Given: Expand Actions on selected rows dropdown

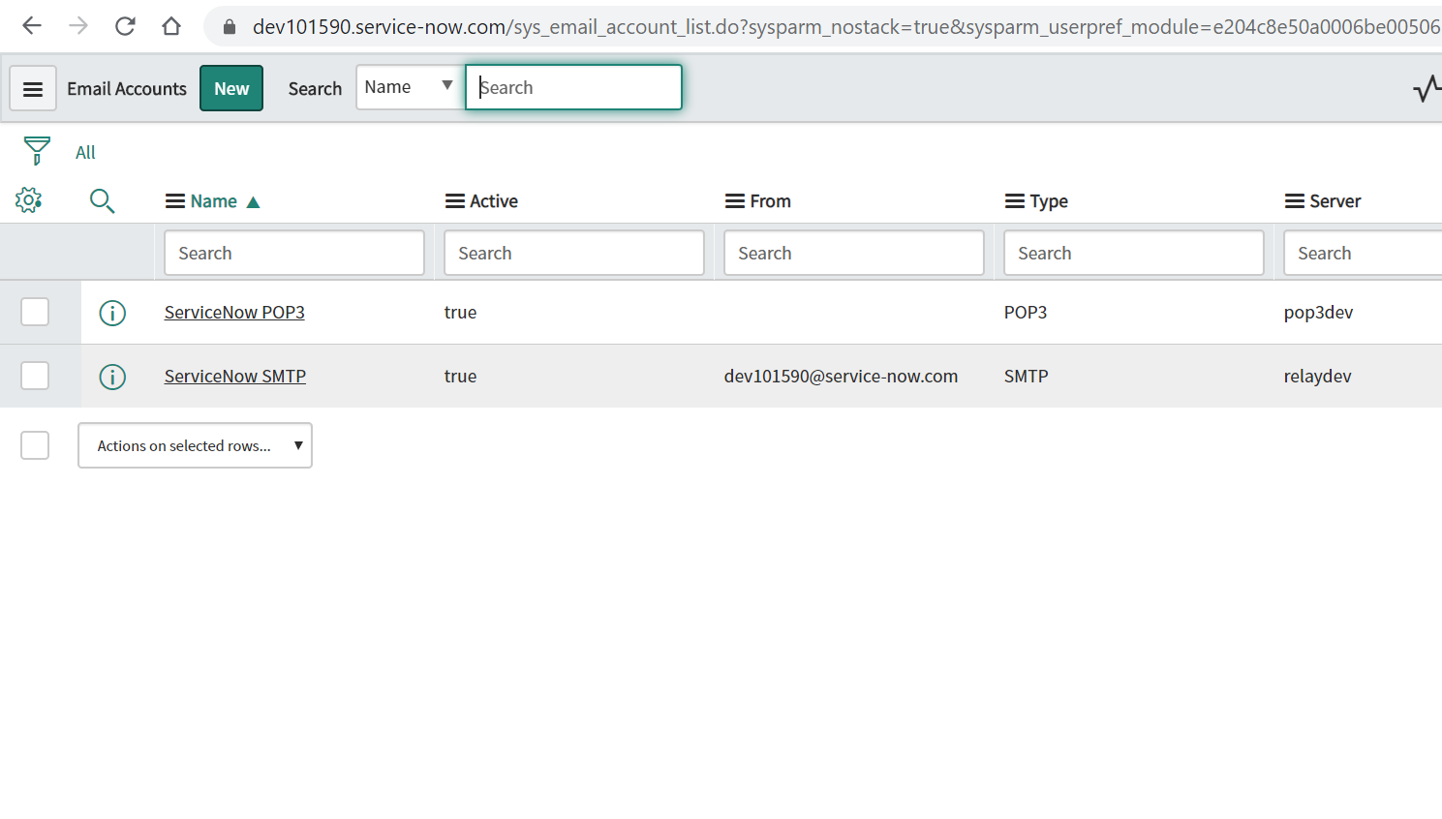Looking at the screenshot, I should (195, 445).
